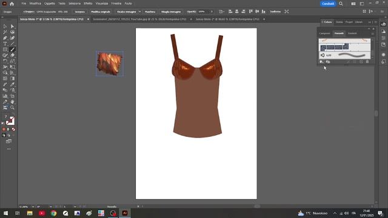Screen dimensions: 388x218
Task: Select the Eraser tool
Action: coord(12,55)
